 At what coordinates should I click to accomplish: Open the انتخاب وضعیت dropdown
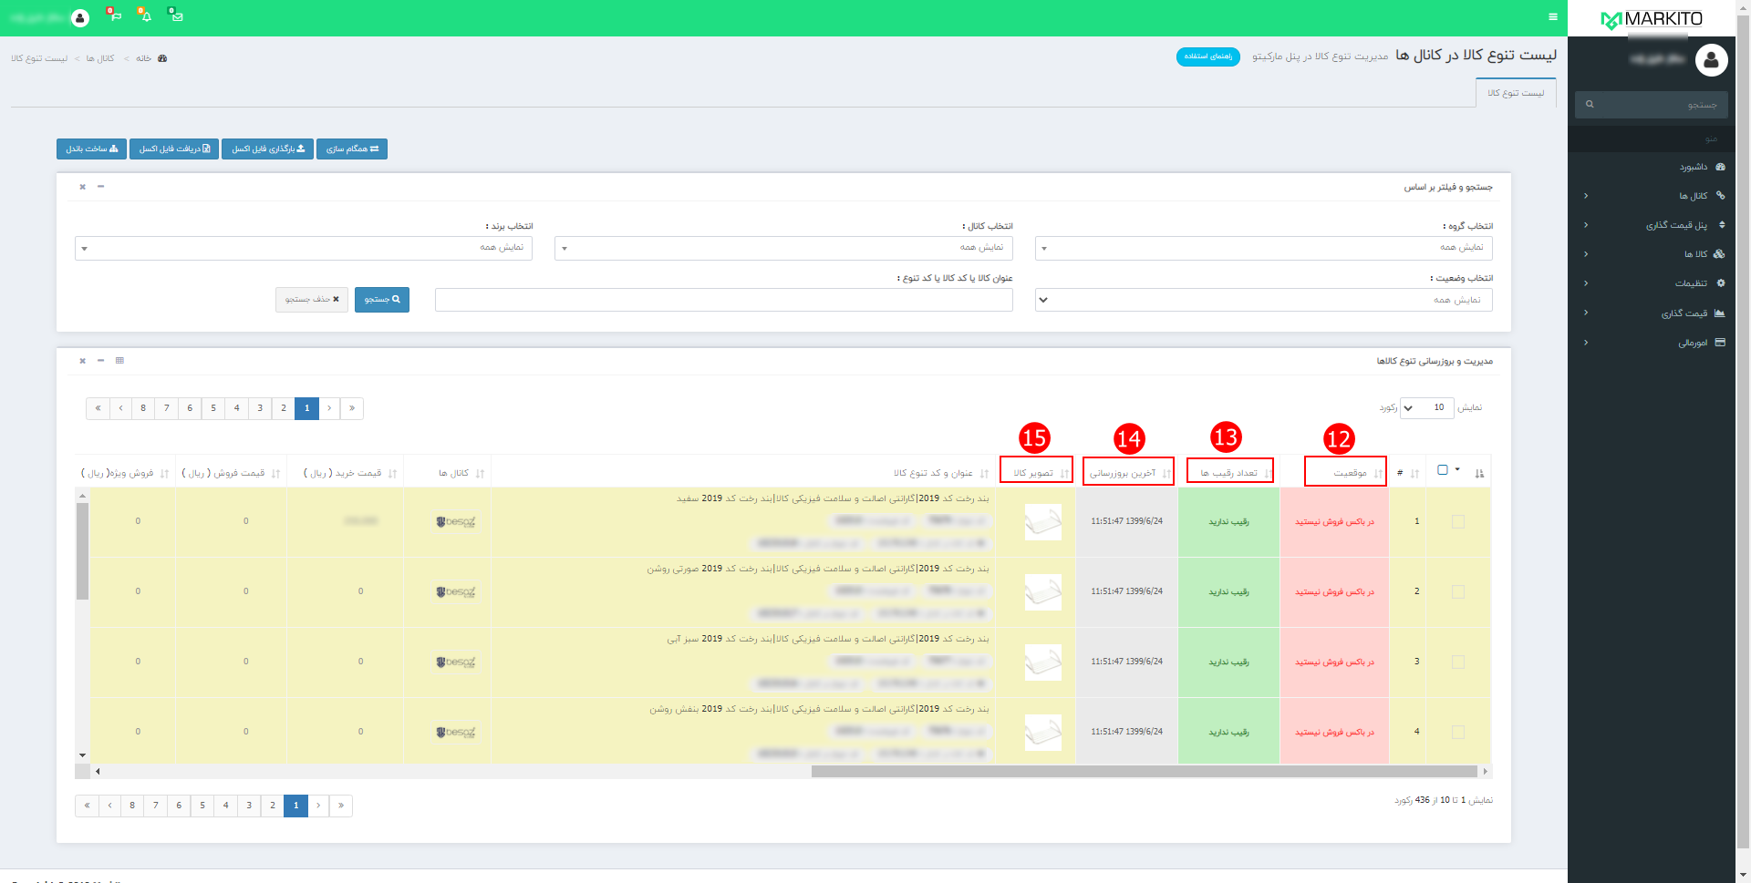pos(1263,300)
